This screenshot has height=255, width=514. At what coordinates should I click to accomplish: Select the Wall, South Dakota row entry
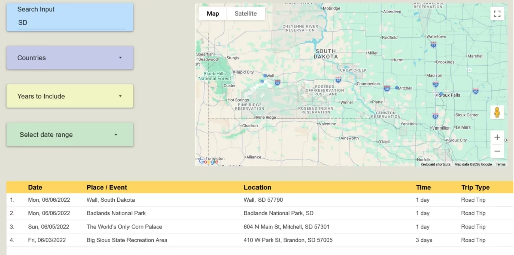click(110, 200)
